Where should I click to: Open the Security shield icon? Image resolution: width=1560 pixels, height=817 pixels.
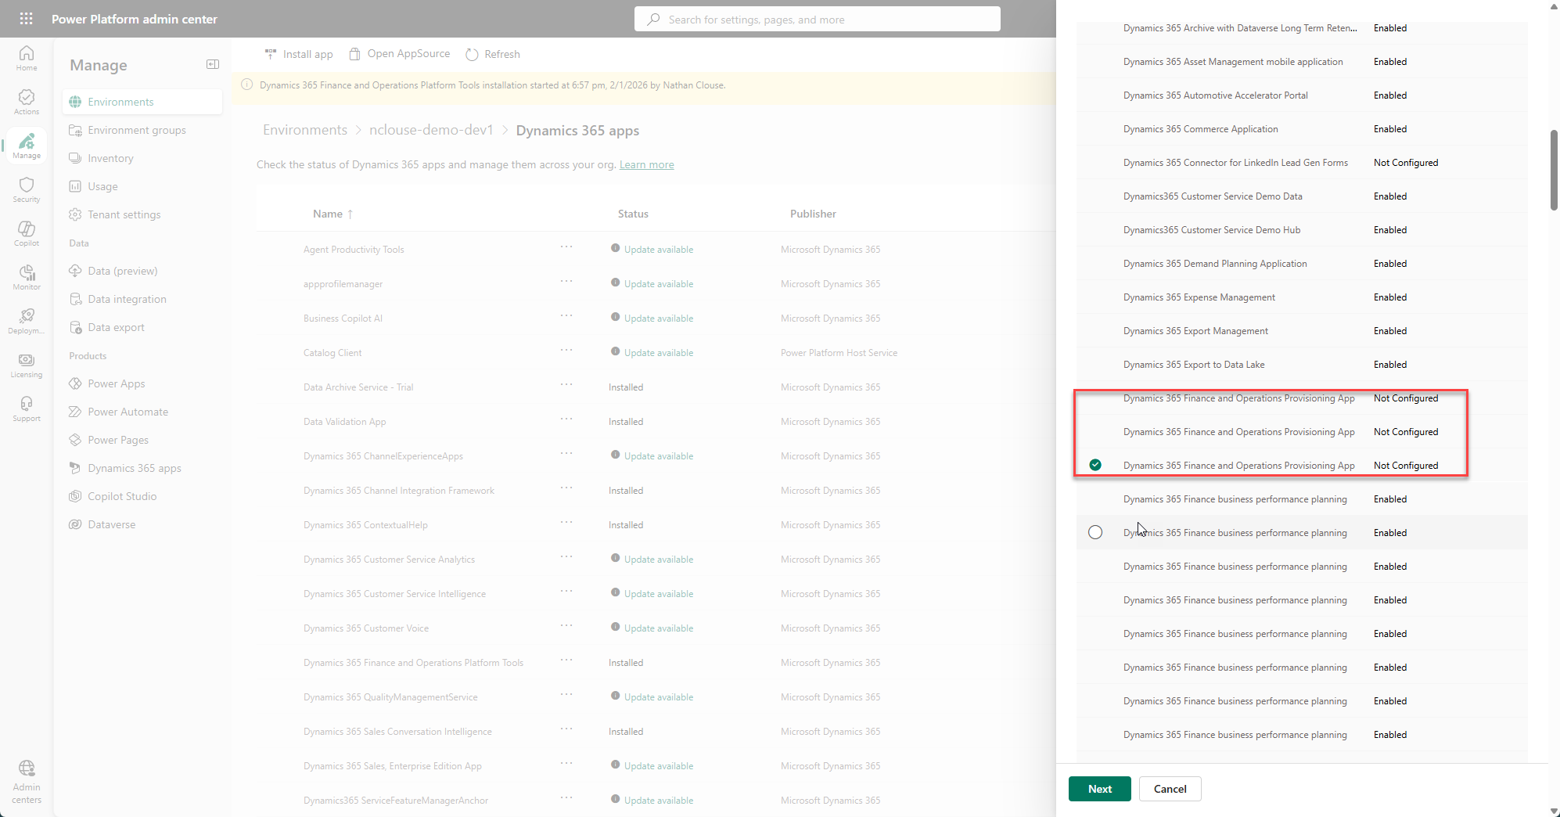(x=27, y=189)
